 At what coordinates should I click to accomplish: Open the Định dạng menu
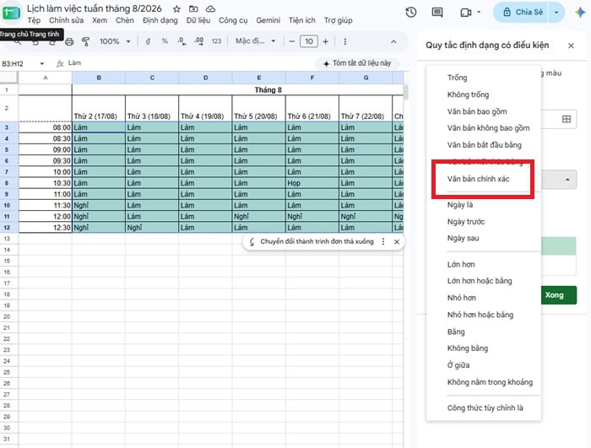(x=160, y=20)
